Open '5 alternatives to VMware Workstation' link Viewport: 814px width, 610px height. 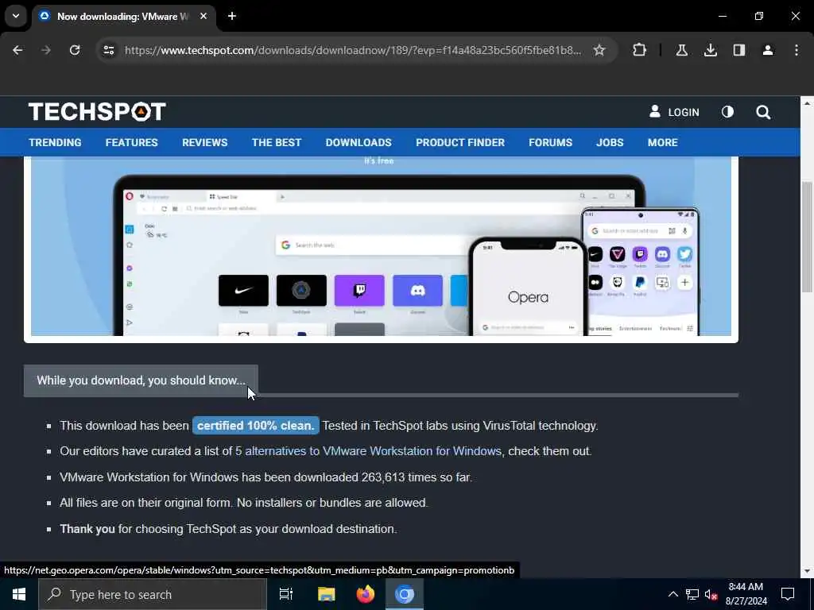(x=368, y=451)
